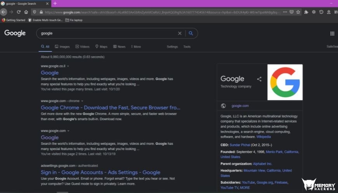
Task: Open Sign in - Google Accounts Ads Settings result
Action: coord(101,172)
